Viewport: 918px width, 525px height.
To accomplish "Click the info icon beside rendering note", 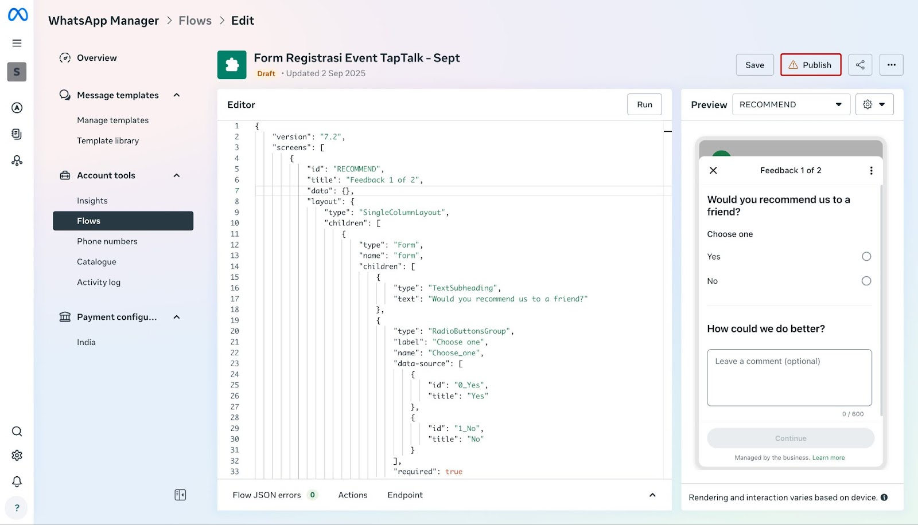I will point(884,497).
